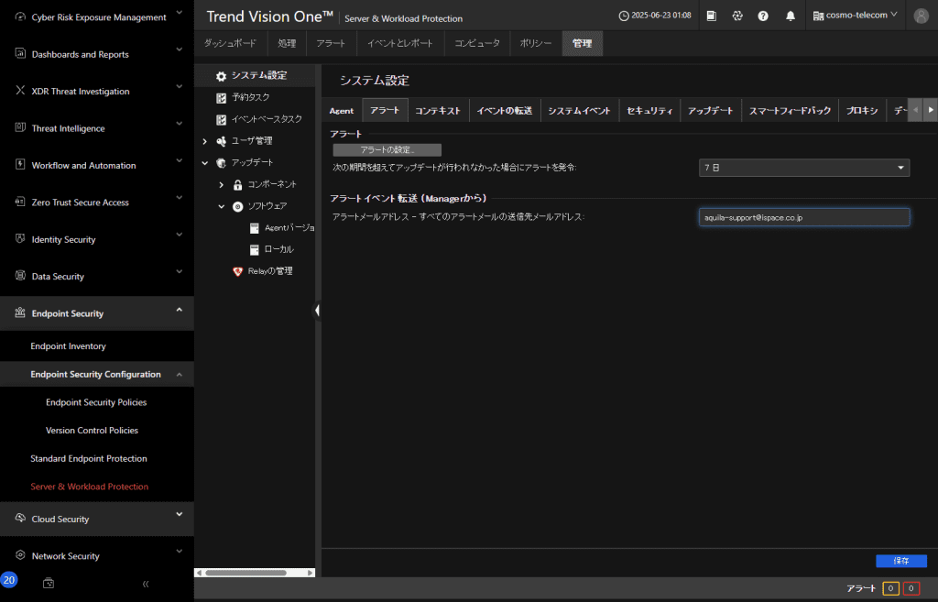This screenshot has width=938, height=602.
Task: Click the Agentバージョン item icon
Action: [x=255, y=228]
